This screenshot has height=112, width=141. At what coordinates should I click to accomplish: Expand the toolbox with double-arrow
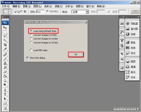[x=3, y=17]
